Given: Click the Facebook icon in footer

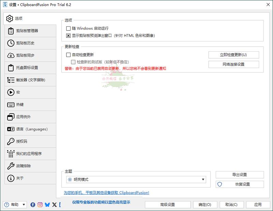Looking at the screenshot, I should coord(33,205).
